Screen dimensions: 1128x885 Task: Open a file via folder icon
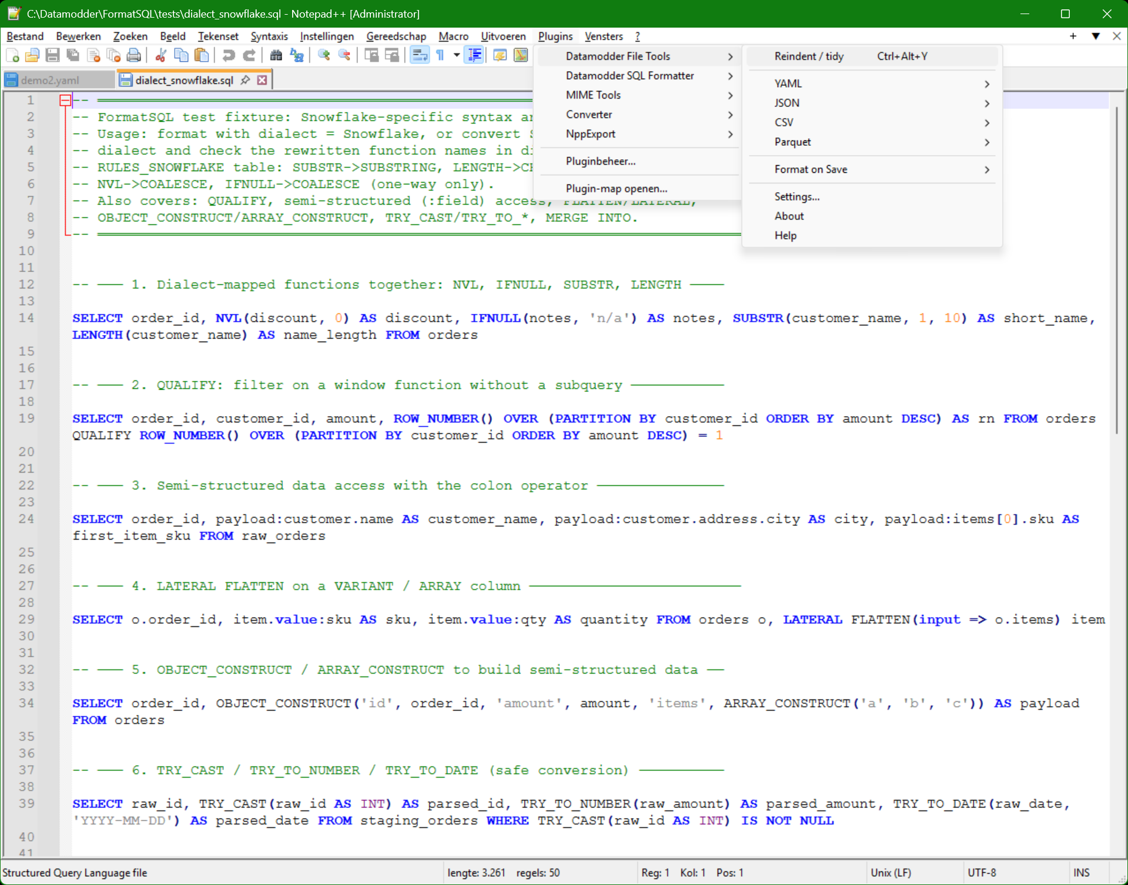coord(32,55)
